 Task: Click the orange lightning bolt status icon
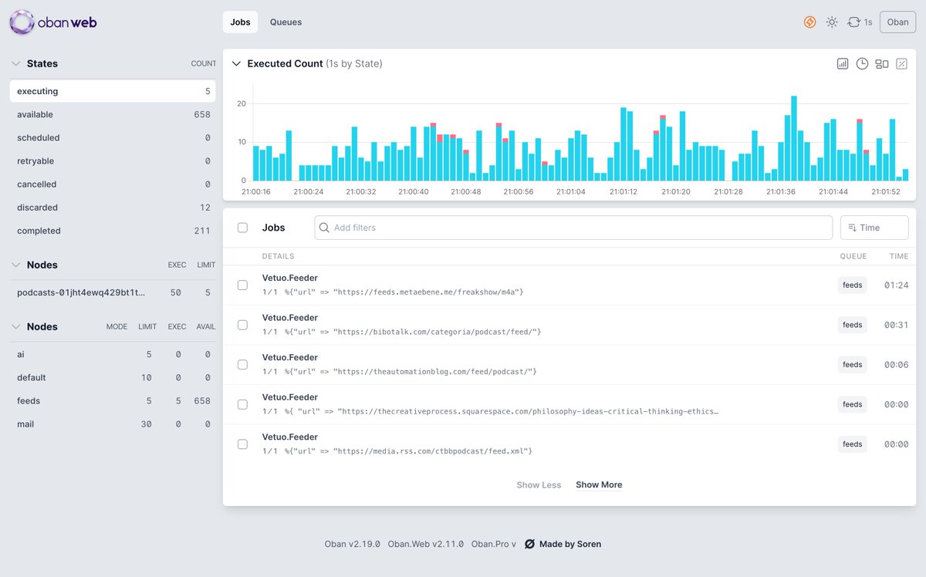[809, 22]
